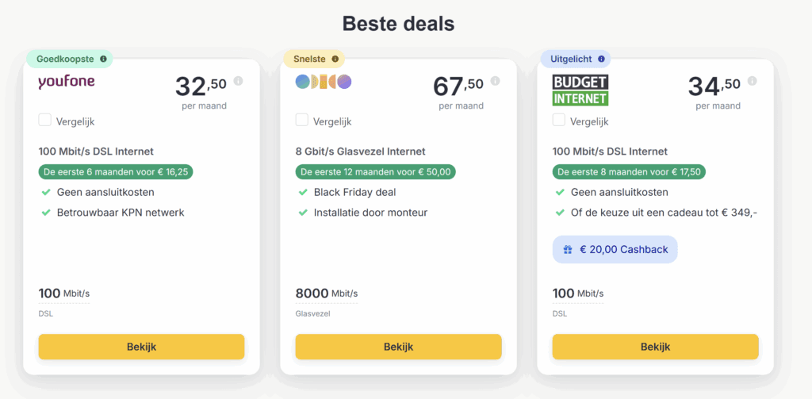Click the 12 maanden € 50,00 promo label
Image resolution: width=812 pixels, height=399 pixels.
tap(375, 171)
